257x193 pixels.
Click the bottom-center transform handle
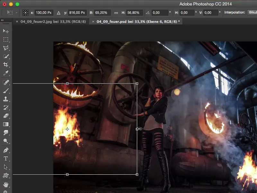click(67, 174)
